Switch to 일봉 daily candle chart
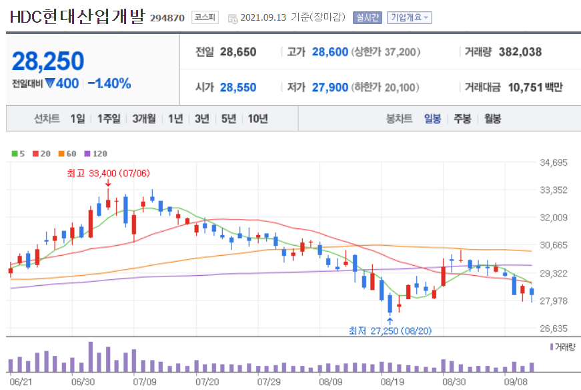Viewport: 581px width, 390px height. (x=432, y=119)
